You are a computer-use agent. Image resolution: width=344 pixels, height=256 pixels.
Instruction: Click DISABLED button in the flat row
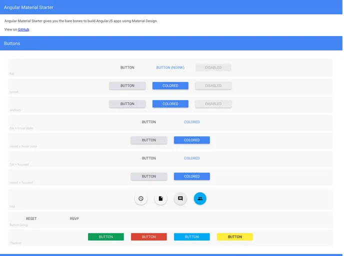point(213,67)
